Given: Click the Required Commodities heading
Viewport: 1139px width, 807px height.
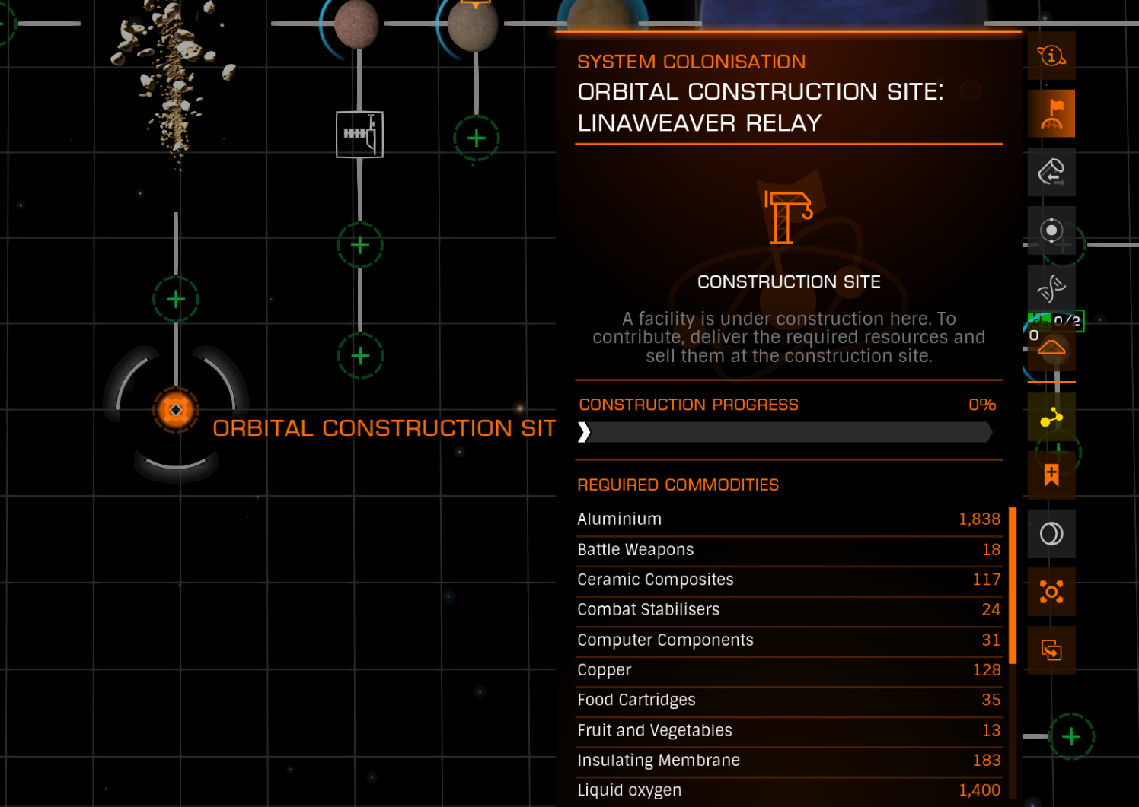Looking at the screenshot, I should pos(678,485).
